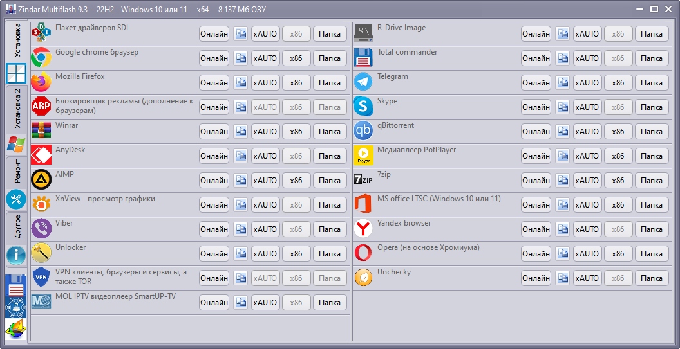Image resolution: width=680 pixels, height=349 pixels.
Task: Click the blue info sidebar icon
Action: pos(16,255)
